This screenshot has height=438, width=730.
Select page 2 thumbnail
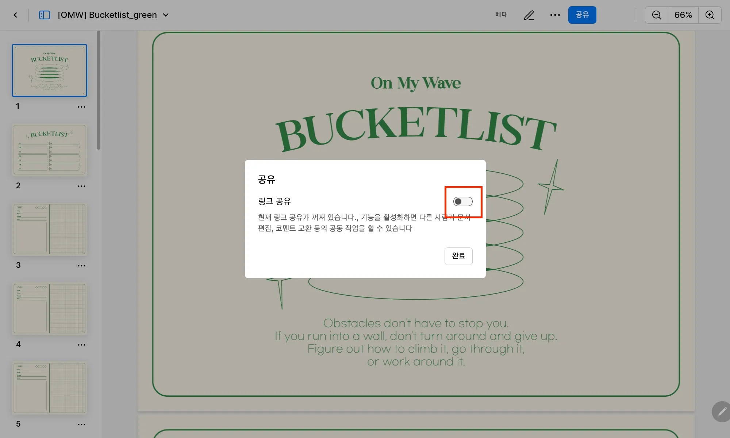[49, 150]
